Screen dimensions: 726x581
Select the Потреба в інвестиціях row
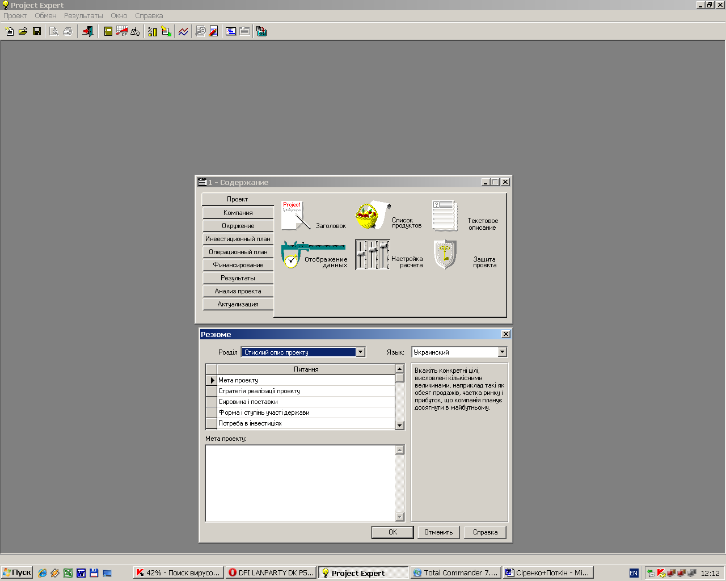[x=306, y=423]
